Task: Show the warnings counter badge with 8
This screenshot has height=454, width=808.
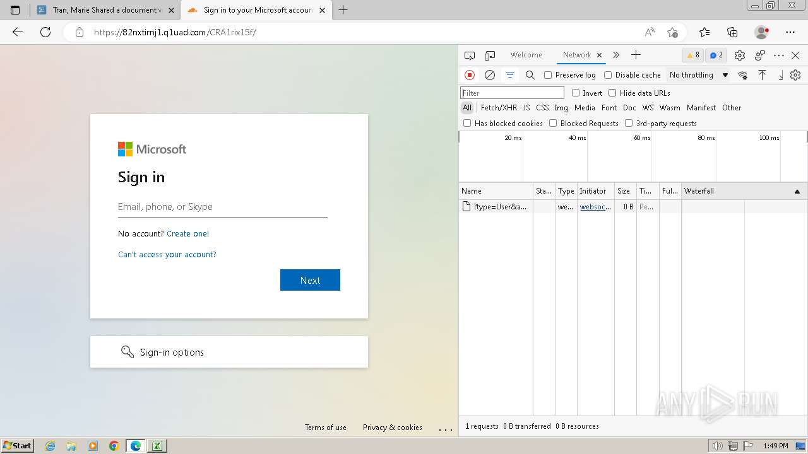Action: pos(693,55)
